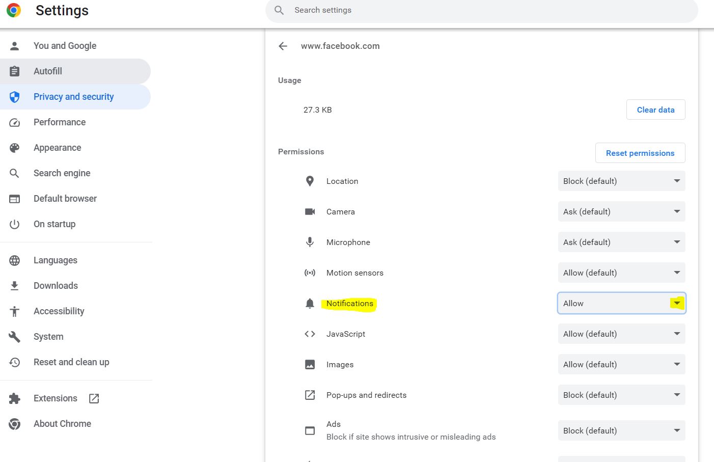Viewport: 714px width, 462px height.
Task: Open the Extensions page link
Action: click(75, 398)
